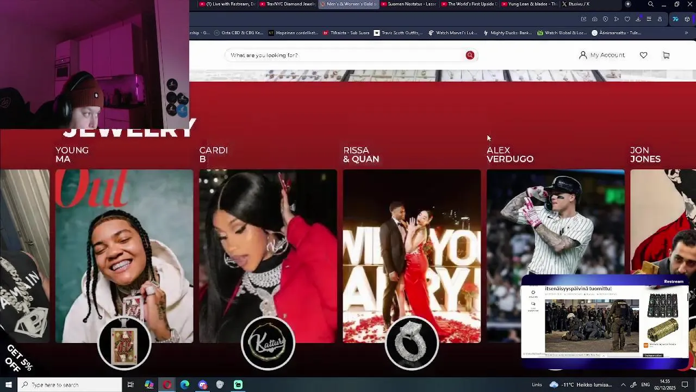The height and width of the screenshot is (392, 696).
Task: Click browser toolbar edit page icon
Action: coord(583,19)
